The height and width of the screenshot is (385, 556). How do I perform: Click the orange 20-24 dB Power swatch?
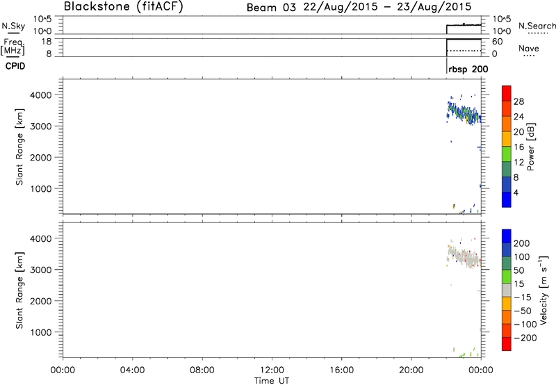coord(507,124)
